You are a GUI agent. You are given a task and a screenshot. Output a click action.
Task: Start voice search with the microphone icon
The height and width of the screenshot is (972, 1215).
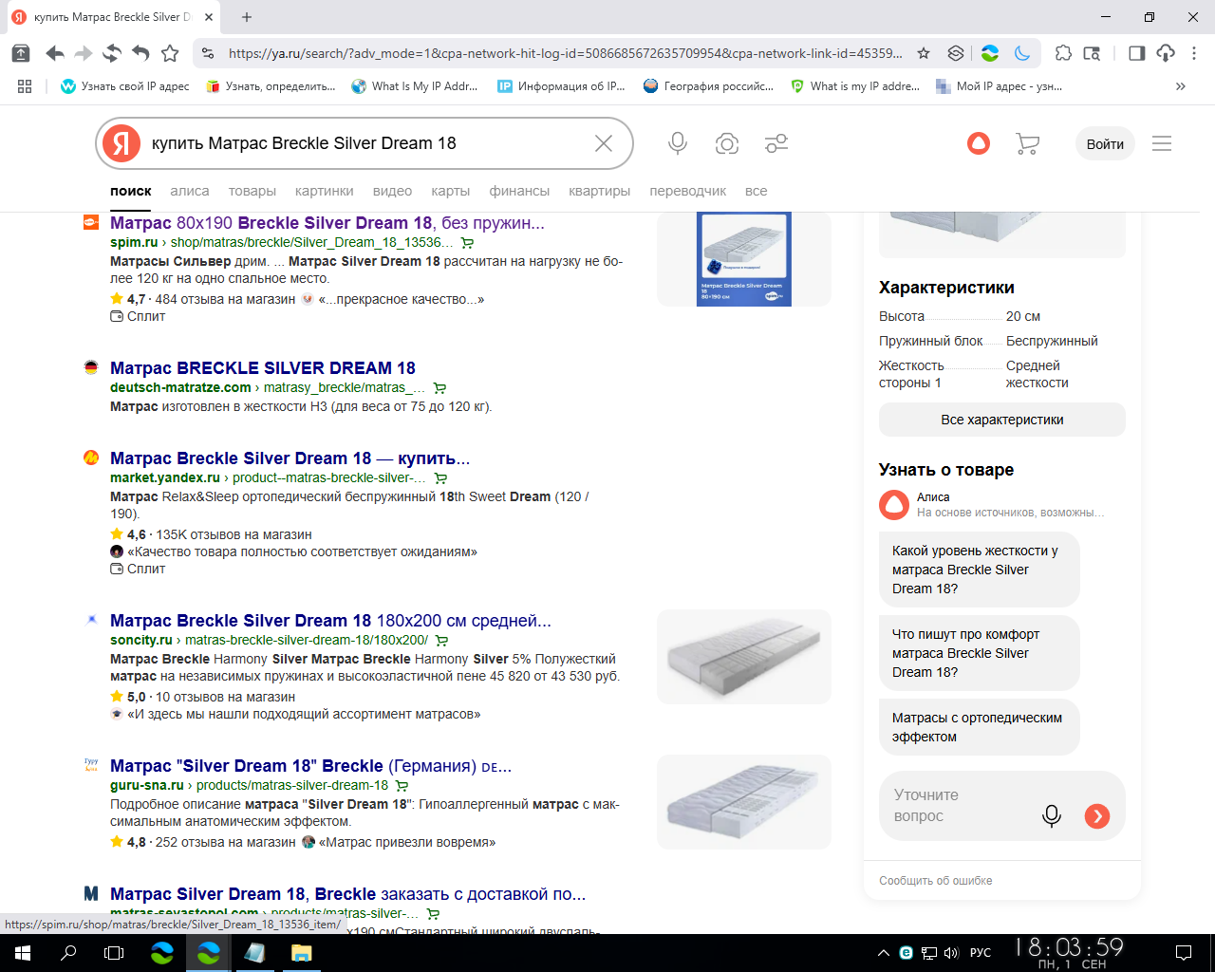[678, 143]
